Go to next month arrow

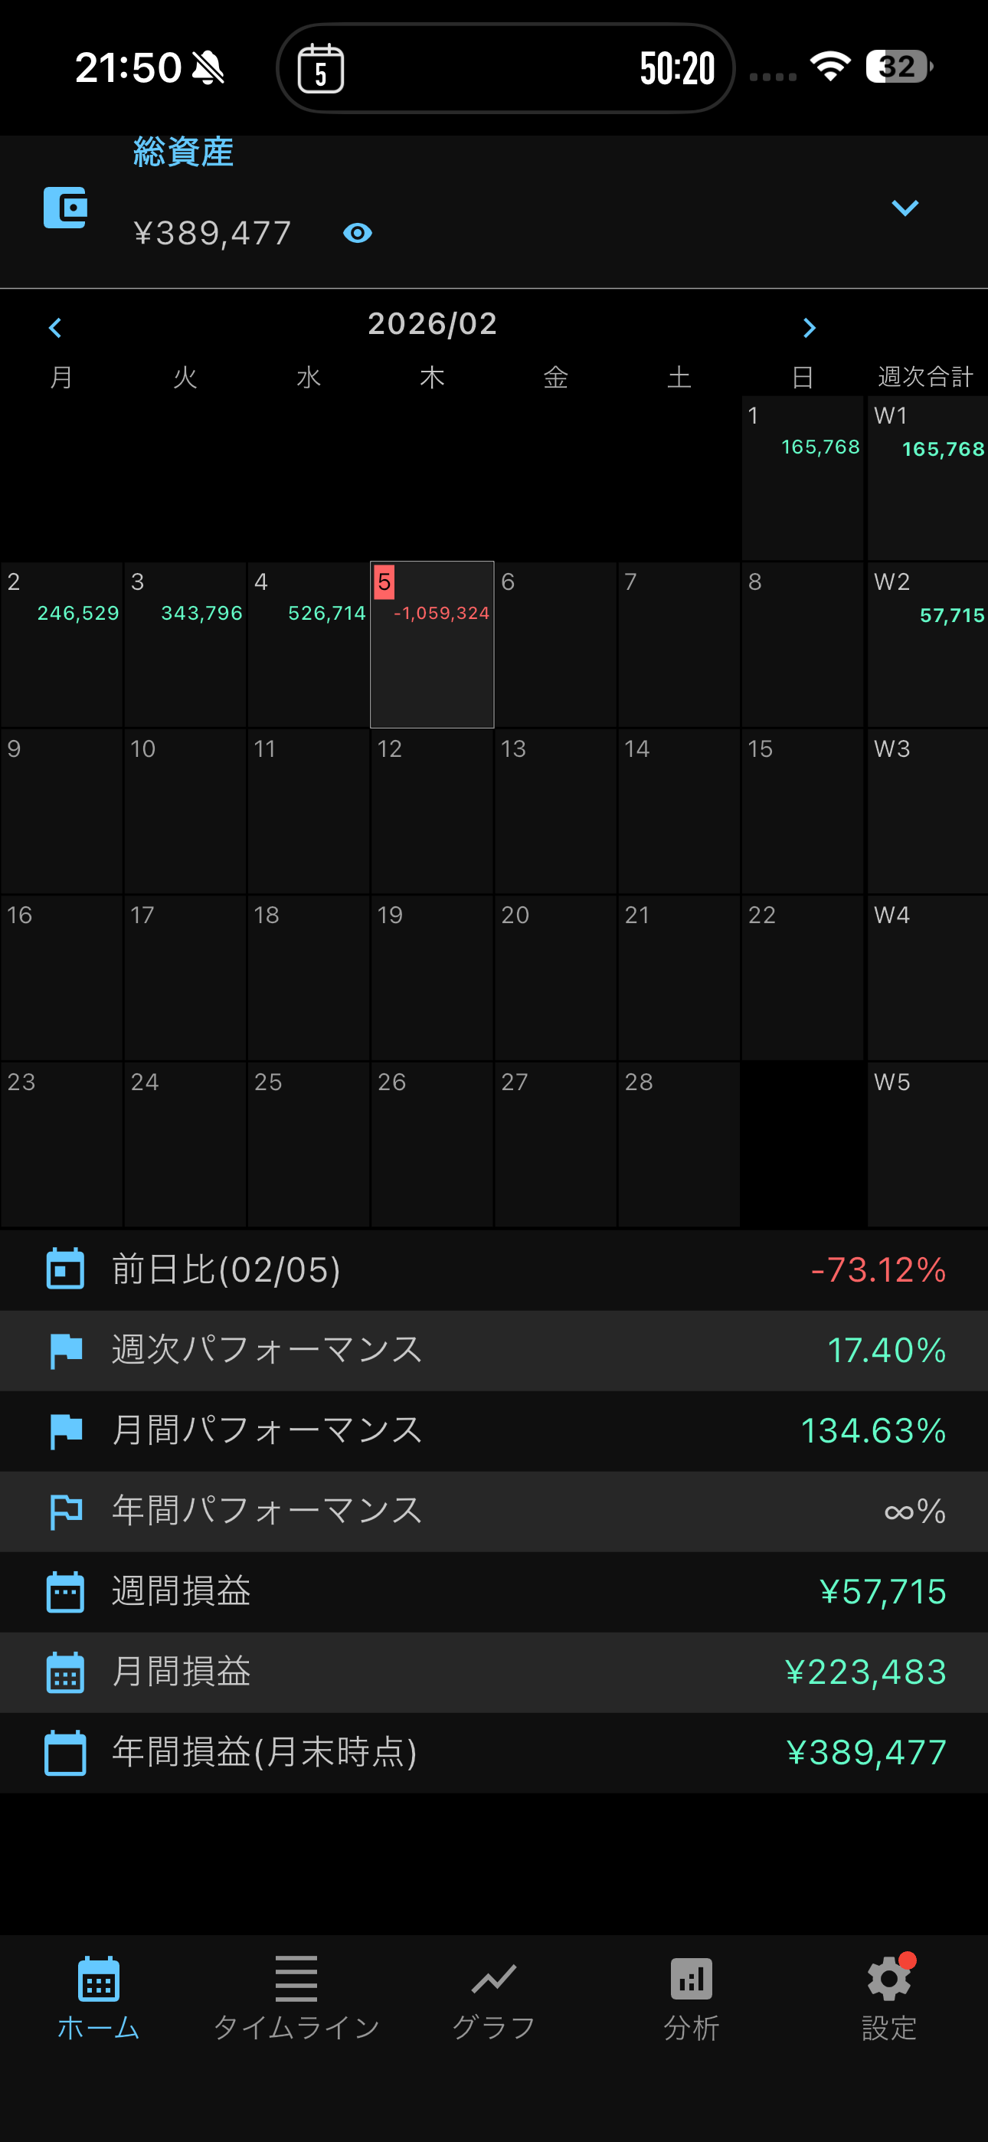[x=810, y=328]
